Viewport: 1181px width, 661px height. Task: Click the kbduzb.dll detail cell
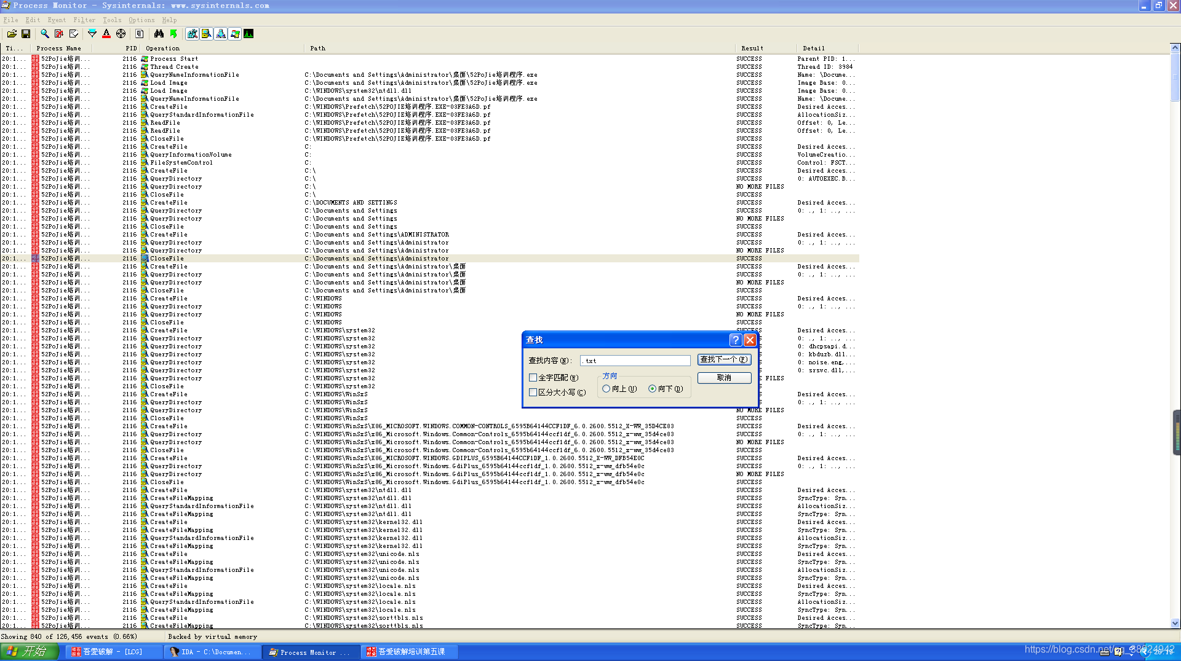pos(827,354)
